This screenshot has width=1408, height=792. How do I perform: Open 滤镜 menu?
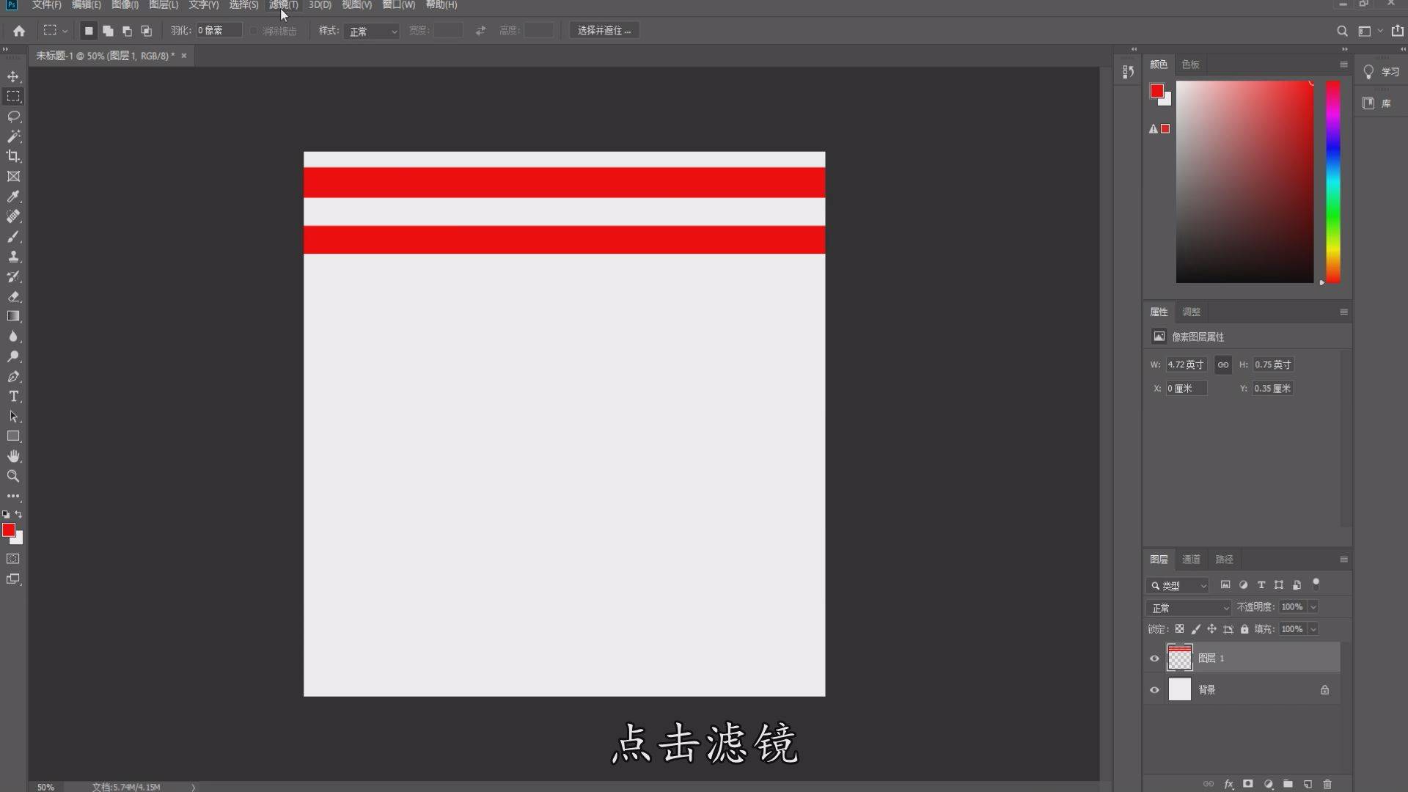coord(285,5)
